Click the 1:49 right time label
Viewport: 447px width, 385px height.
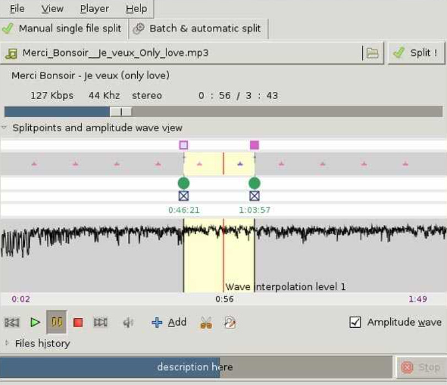click(418, 299)
